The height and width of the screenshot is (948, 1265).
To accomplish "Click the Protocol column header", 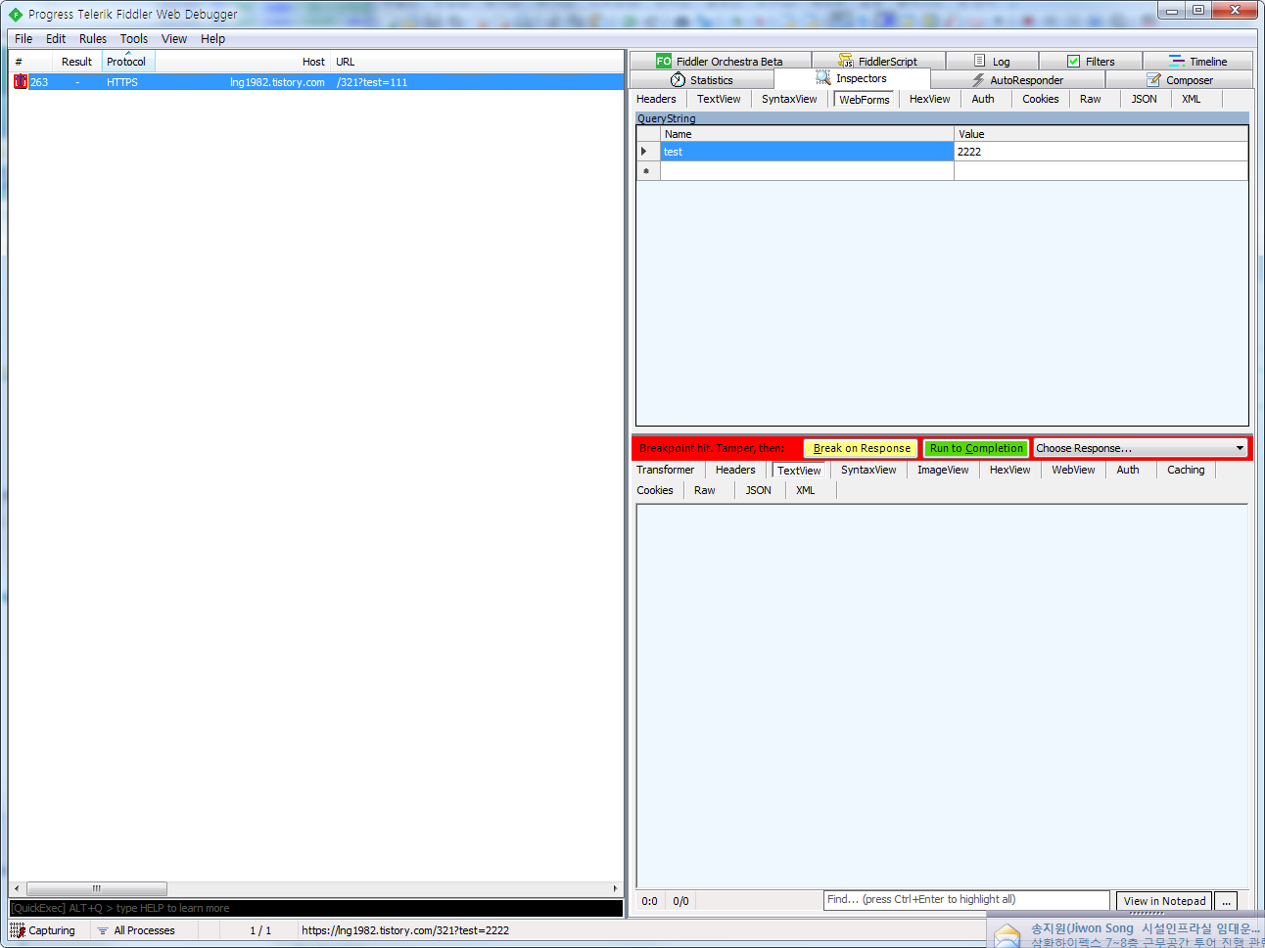I will pos(128,62).
